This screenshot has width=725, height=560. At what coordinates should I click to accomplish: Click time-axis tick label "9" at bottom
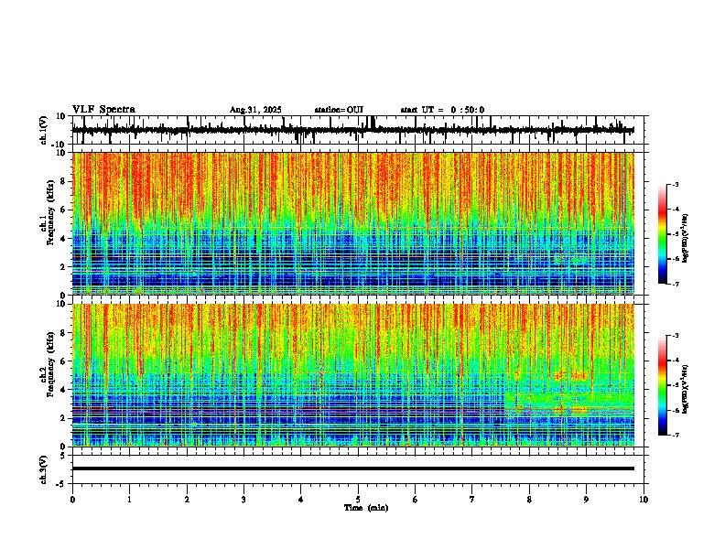click(x=586, y=500)
